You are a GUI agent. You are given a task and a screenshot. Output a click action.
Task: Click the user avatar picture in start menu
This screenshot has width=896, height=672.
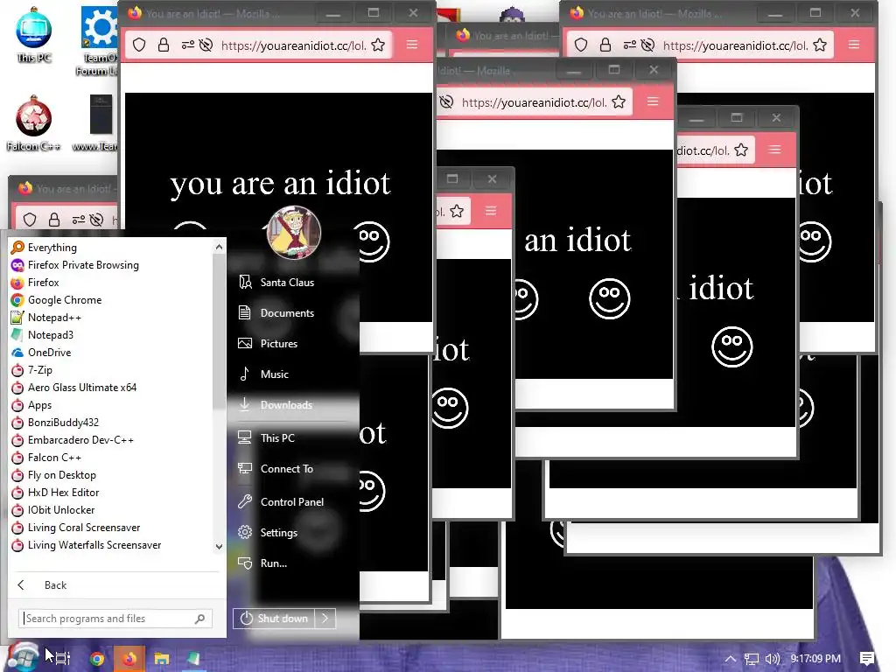294,233
